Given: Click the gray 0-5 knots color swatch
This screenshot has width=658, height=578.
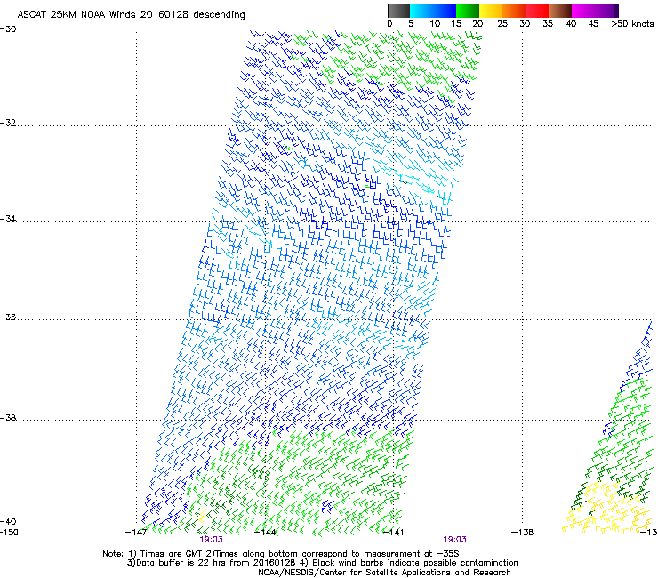Looking at the screenshot, I should point(398,11).
